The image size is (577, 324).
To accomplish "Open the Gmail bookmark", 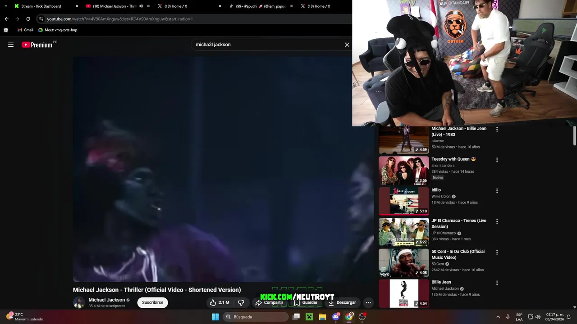I will 25,30.
